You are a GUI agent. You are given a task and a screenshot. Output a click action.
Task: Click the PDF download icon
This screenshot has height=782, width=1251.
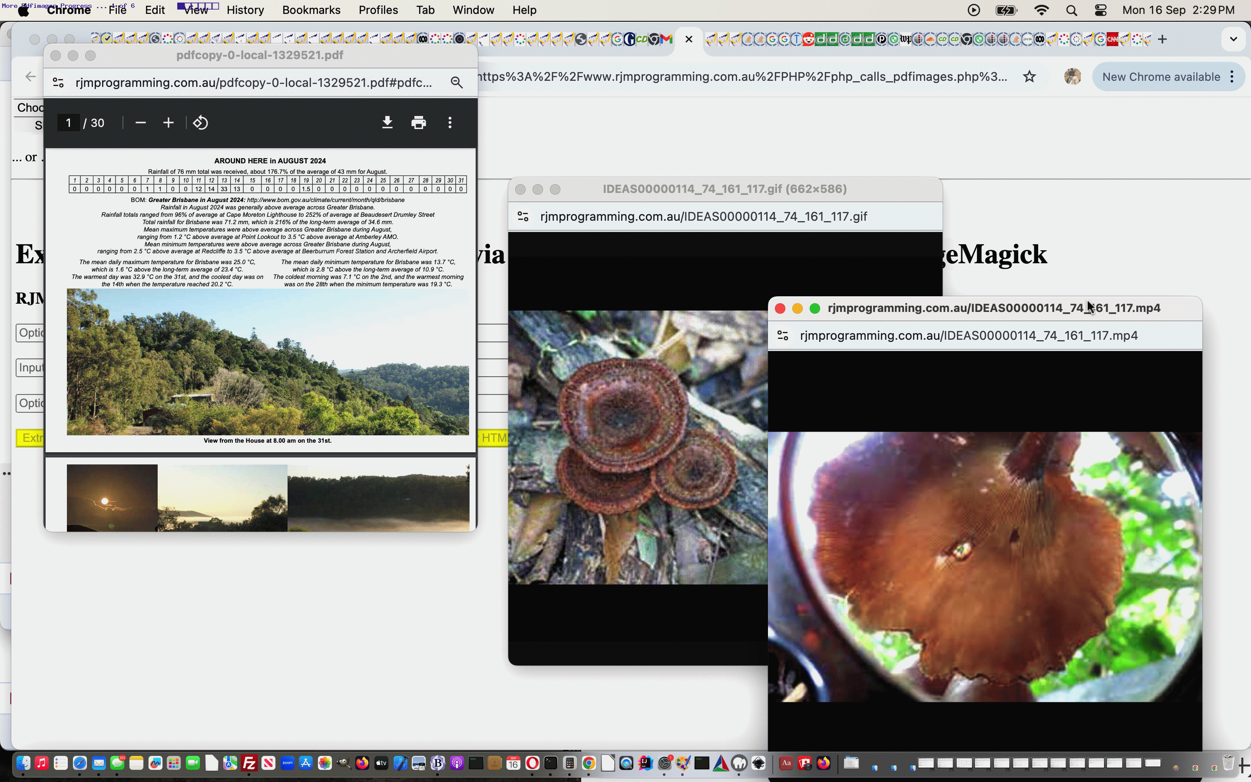[387, 123]
